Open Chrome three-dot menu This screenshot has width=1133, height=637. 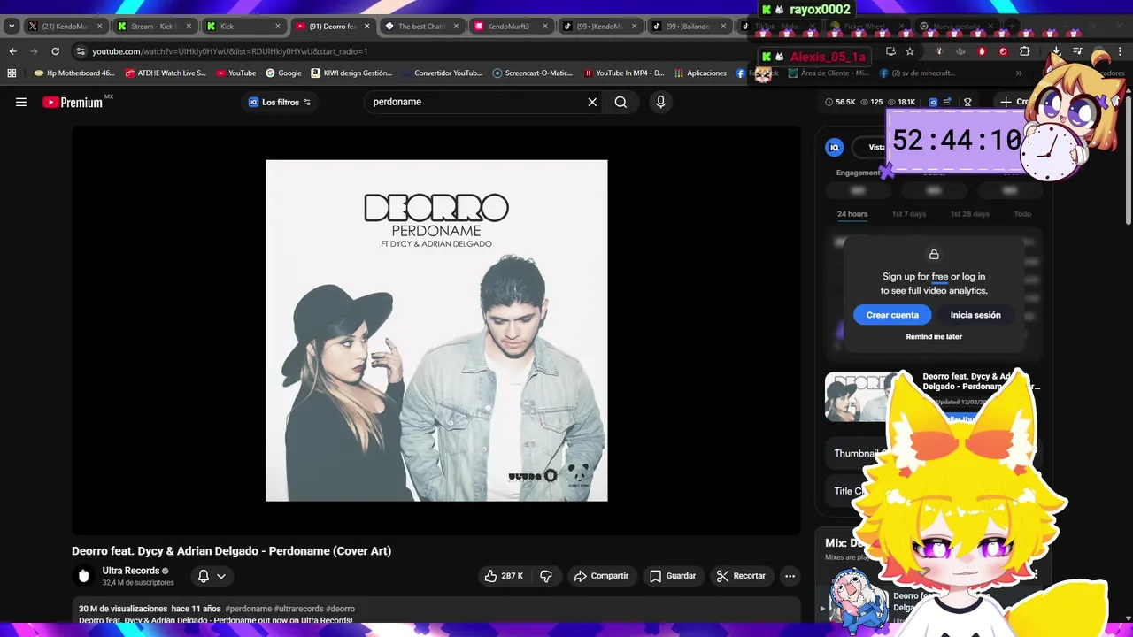coord(1121,51)
